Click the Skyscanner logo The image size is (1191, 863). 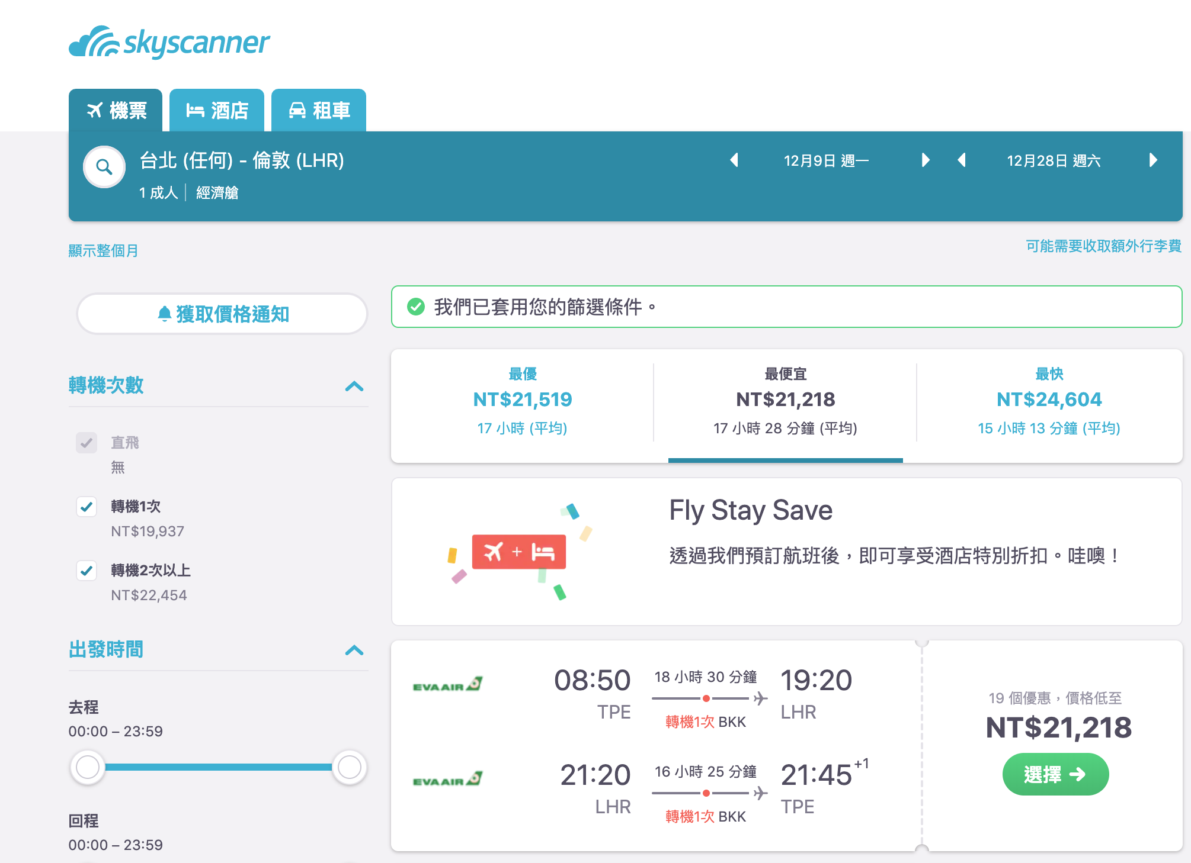coord(169,42)
